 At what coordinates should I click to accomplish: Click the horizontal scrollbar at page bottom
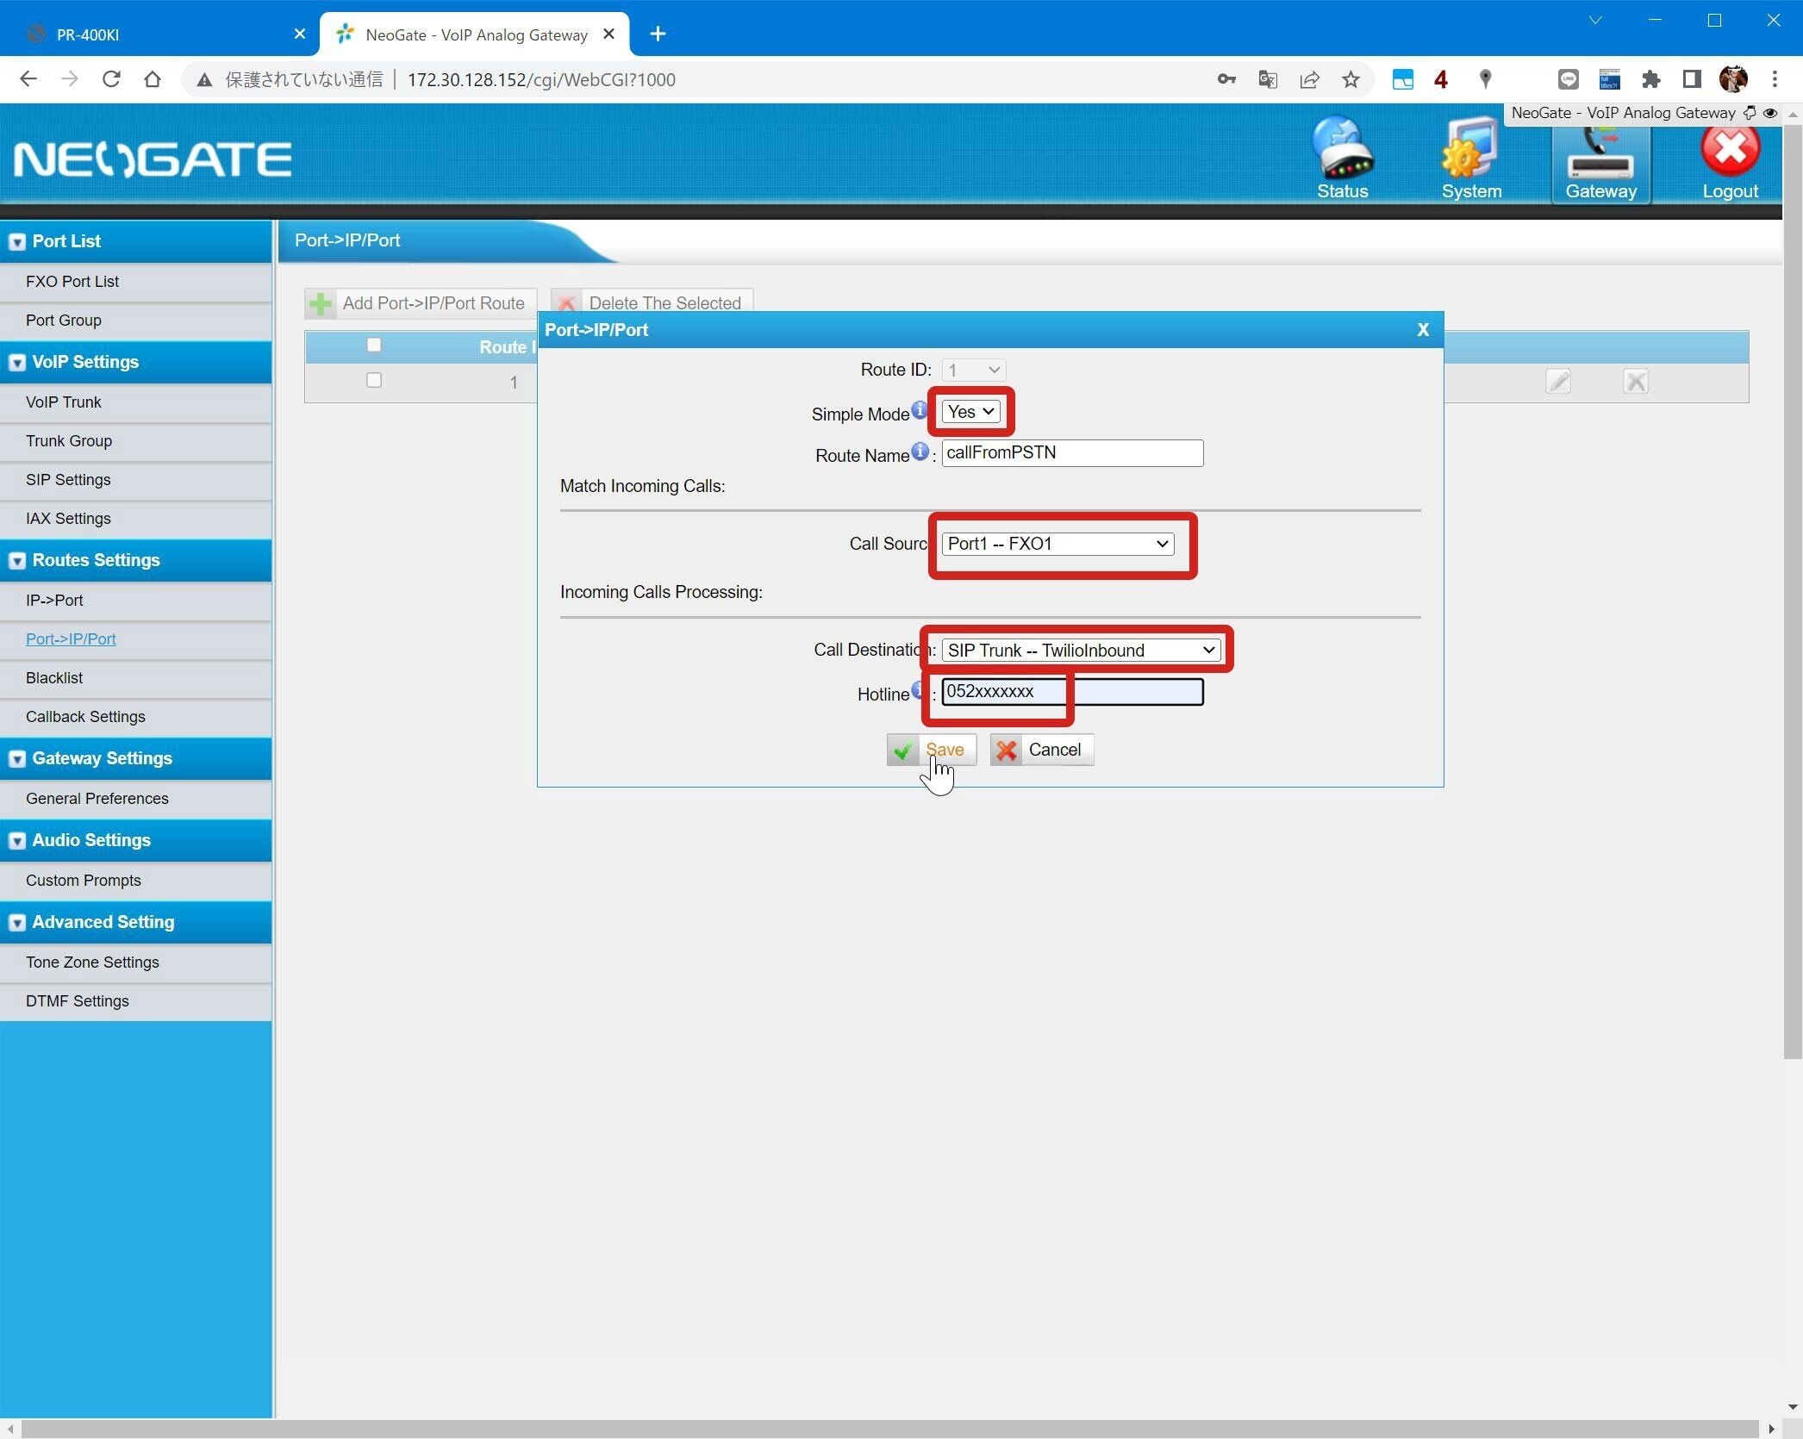pos(888,1429)
